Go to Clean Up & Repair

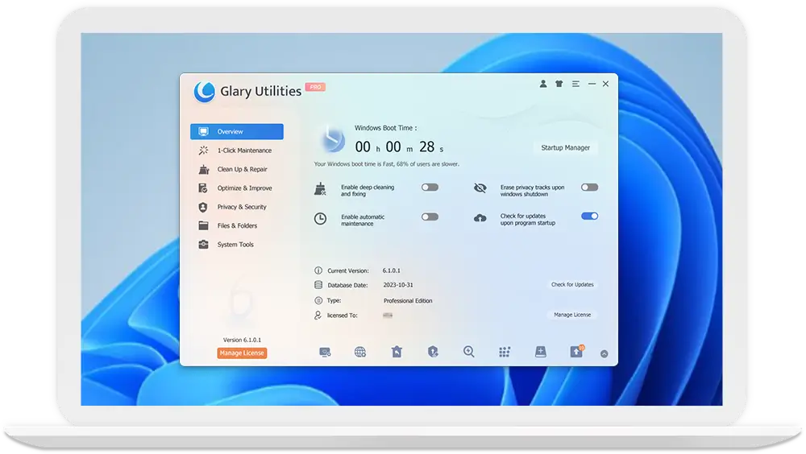236,169
